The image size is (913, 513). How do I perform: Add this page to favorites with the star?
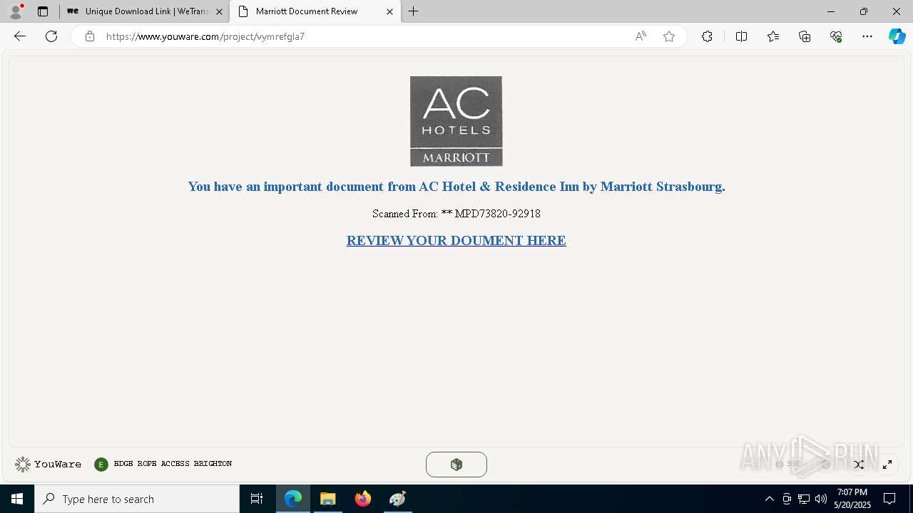[x=669, y=36]
